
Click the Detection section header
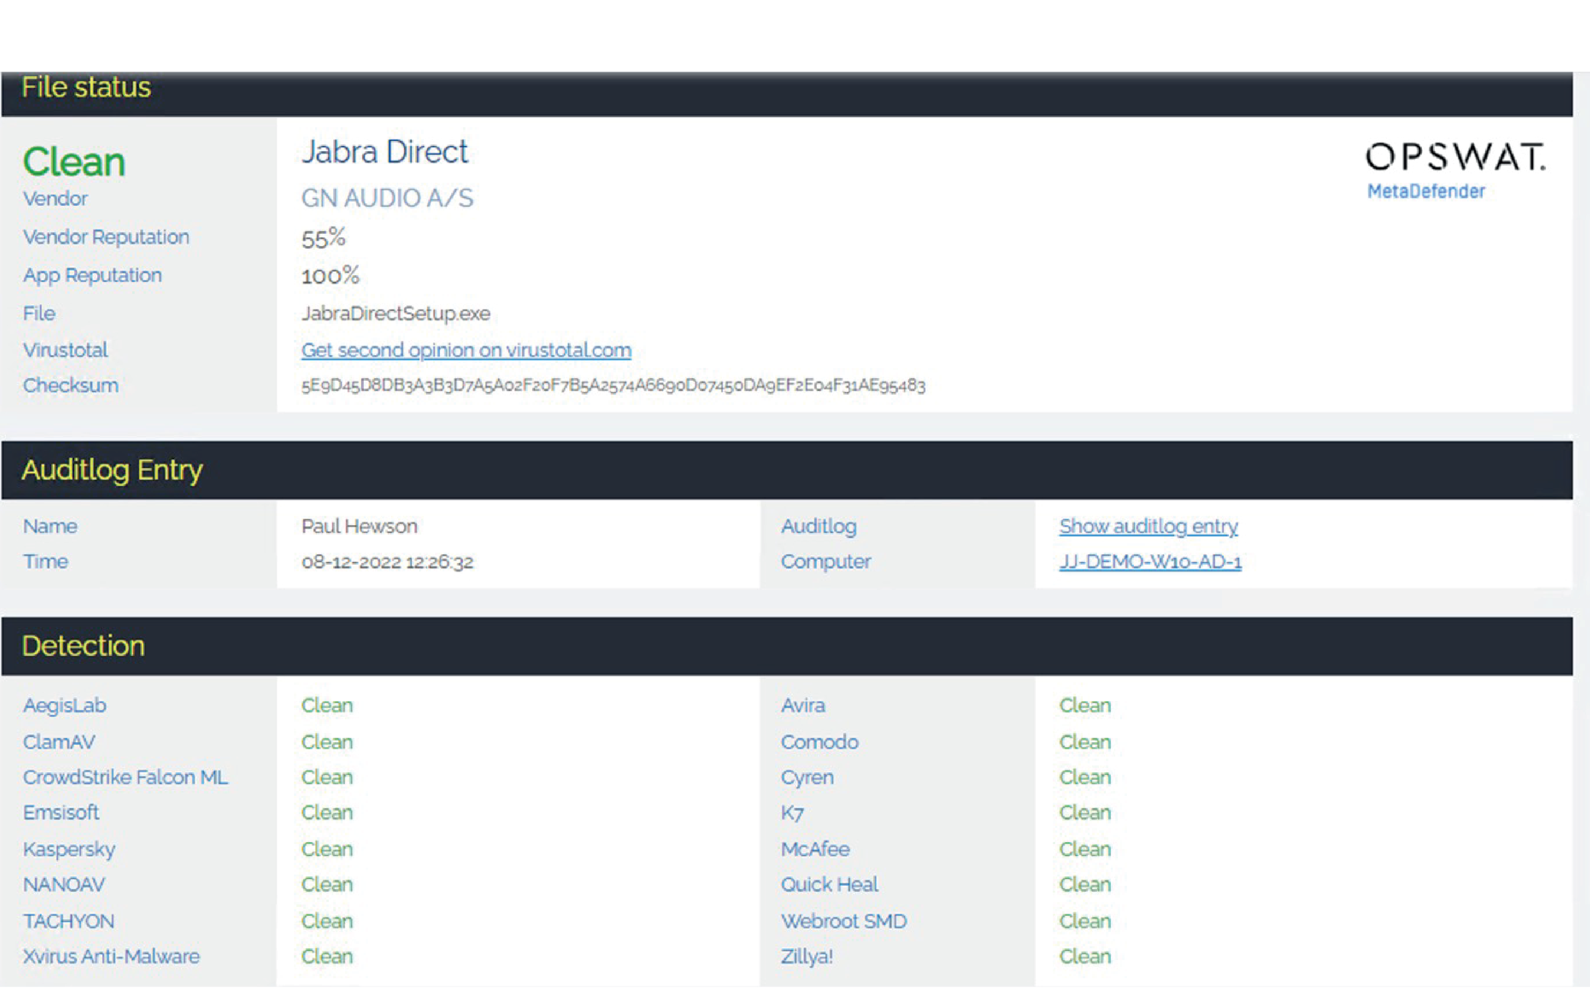[x=83, y=646]
